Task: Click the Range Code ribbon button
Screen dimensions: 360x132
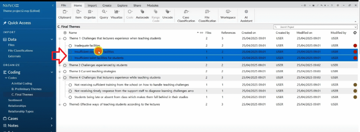Action: (x=156, y=16)
